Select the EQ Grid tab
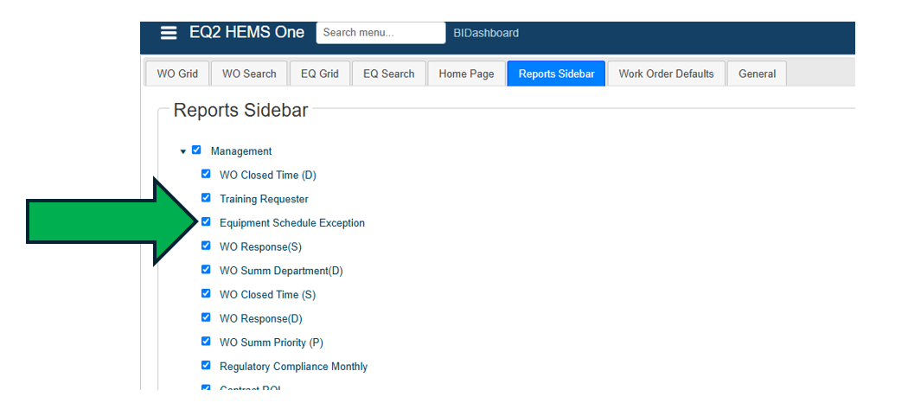Screen dimensions: 908x403 (x=319, y=74)
